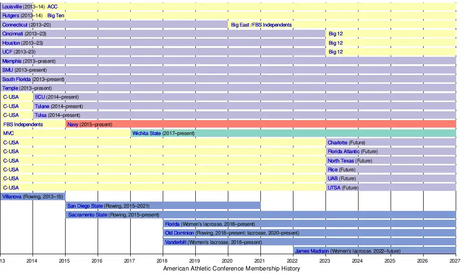Follow the Memphis link

pos(12,61)
